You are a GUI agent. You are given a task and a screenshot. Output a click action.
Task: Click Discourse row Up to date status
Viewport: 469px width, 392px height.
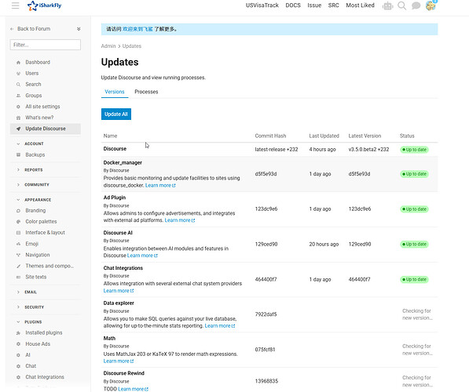(x=414, y=150)
